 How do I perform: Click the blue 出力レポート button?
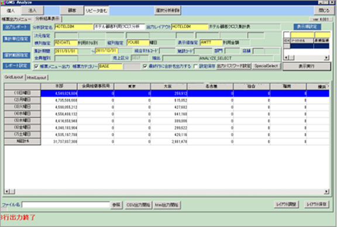[16, 27]
